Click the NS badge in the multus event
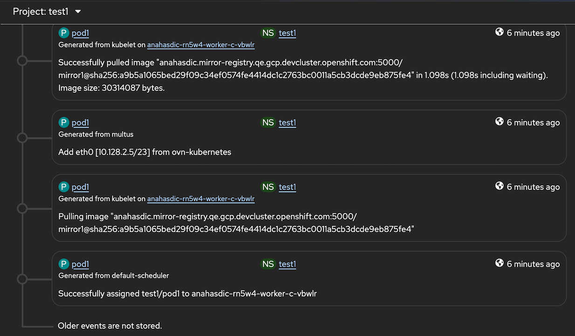Image resolution: width=575 pixels, height=336 pixels. tap(268, 123)
